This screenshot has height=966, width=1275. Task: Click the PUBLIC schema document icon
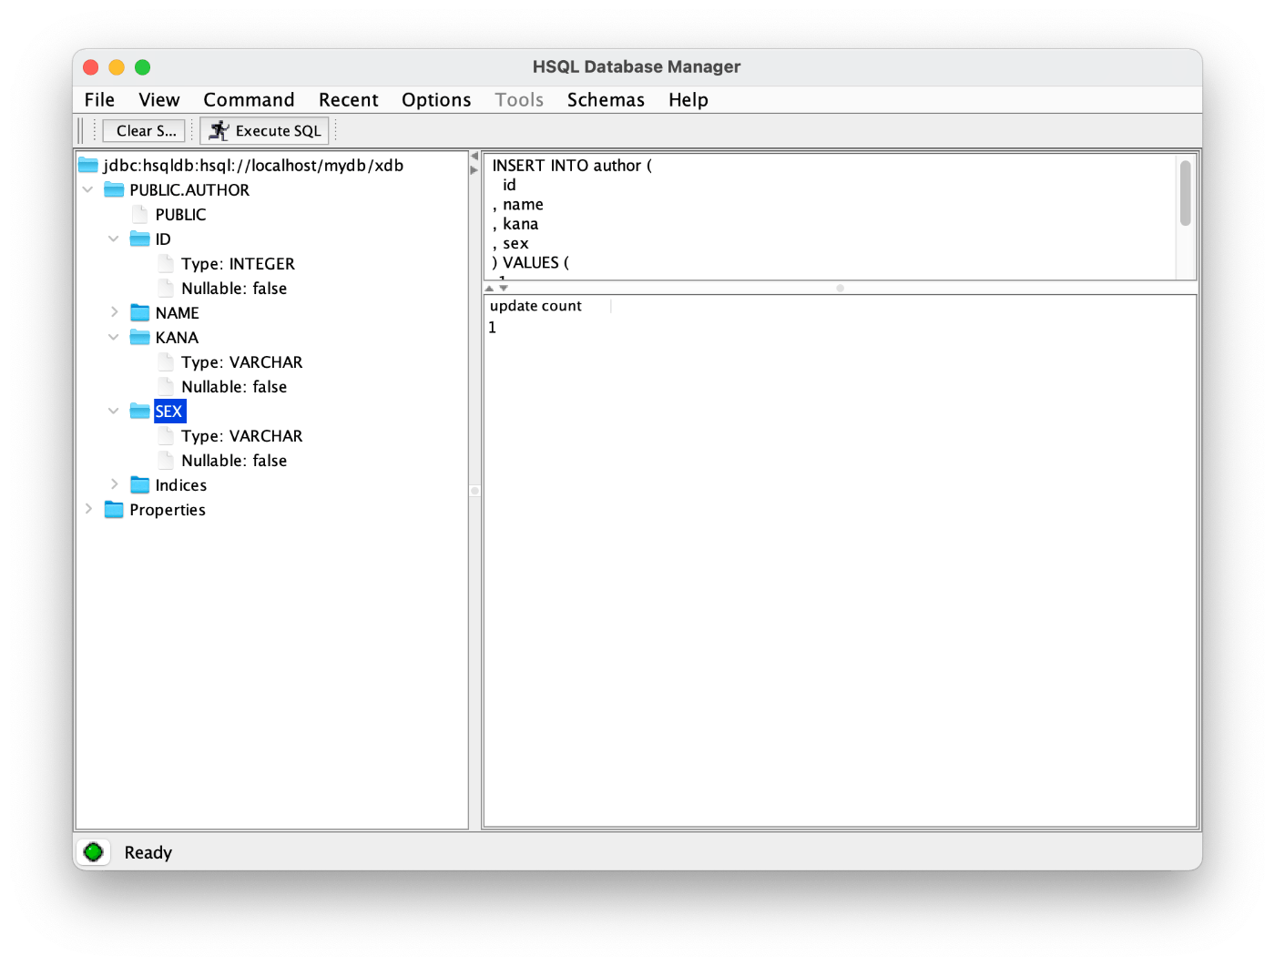[x=139, y=214]
